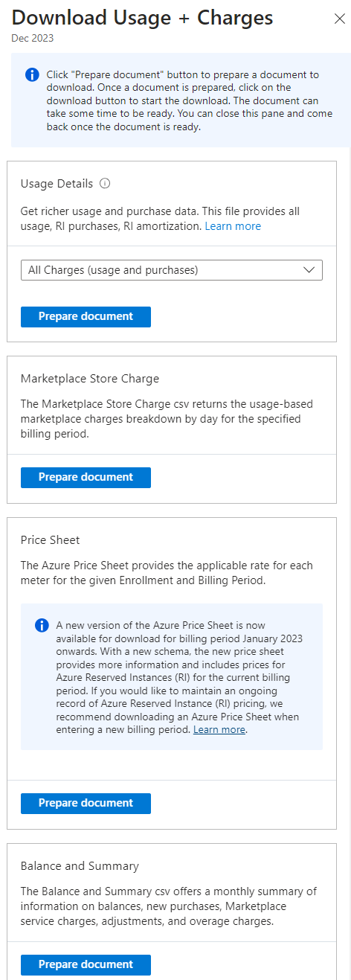Click the top info banner instructions text

[x=189, y=100]
